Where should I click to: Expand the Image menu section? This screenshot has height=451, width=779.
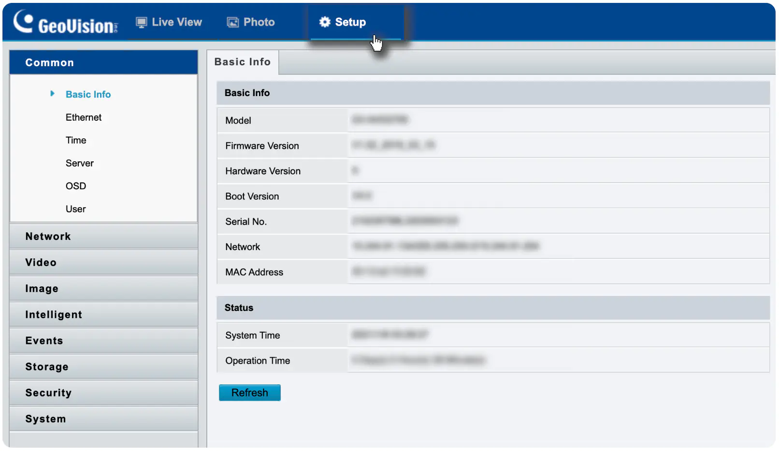point(103,288)
